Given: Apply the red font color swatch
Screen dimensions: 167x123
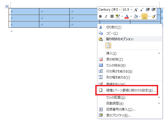Looking at the screenshot, I should pyautogui.click(x=126, y=16).
